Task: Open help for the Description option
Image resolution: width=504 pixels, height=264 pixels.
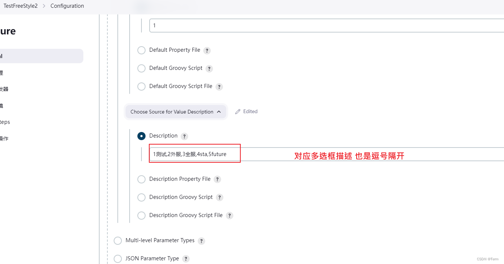Action: pos(184,136)
